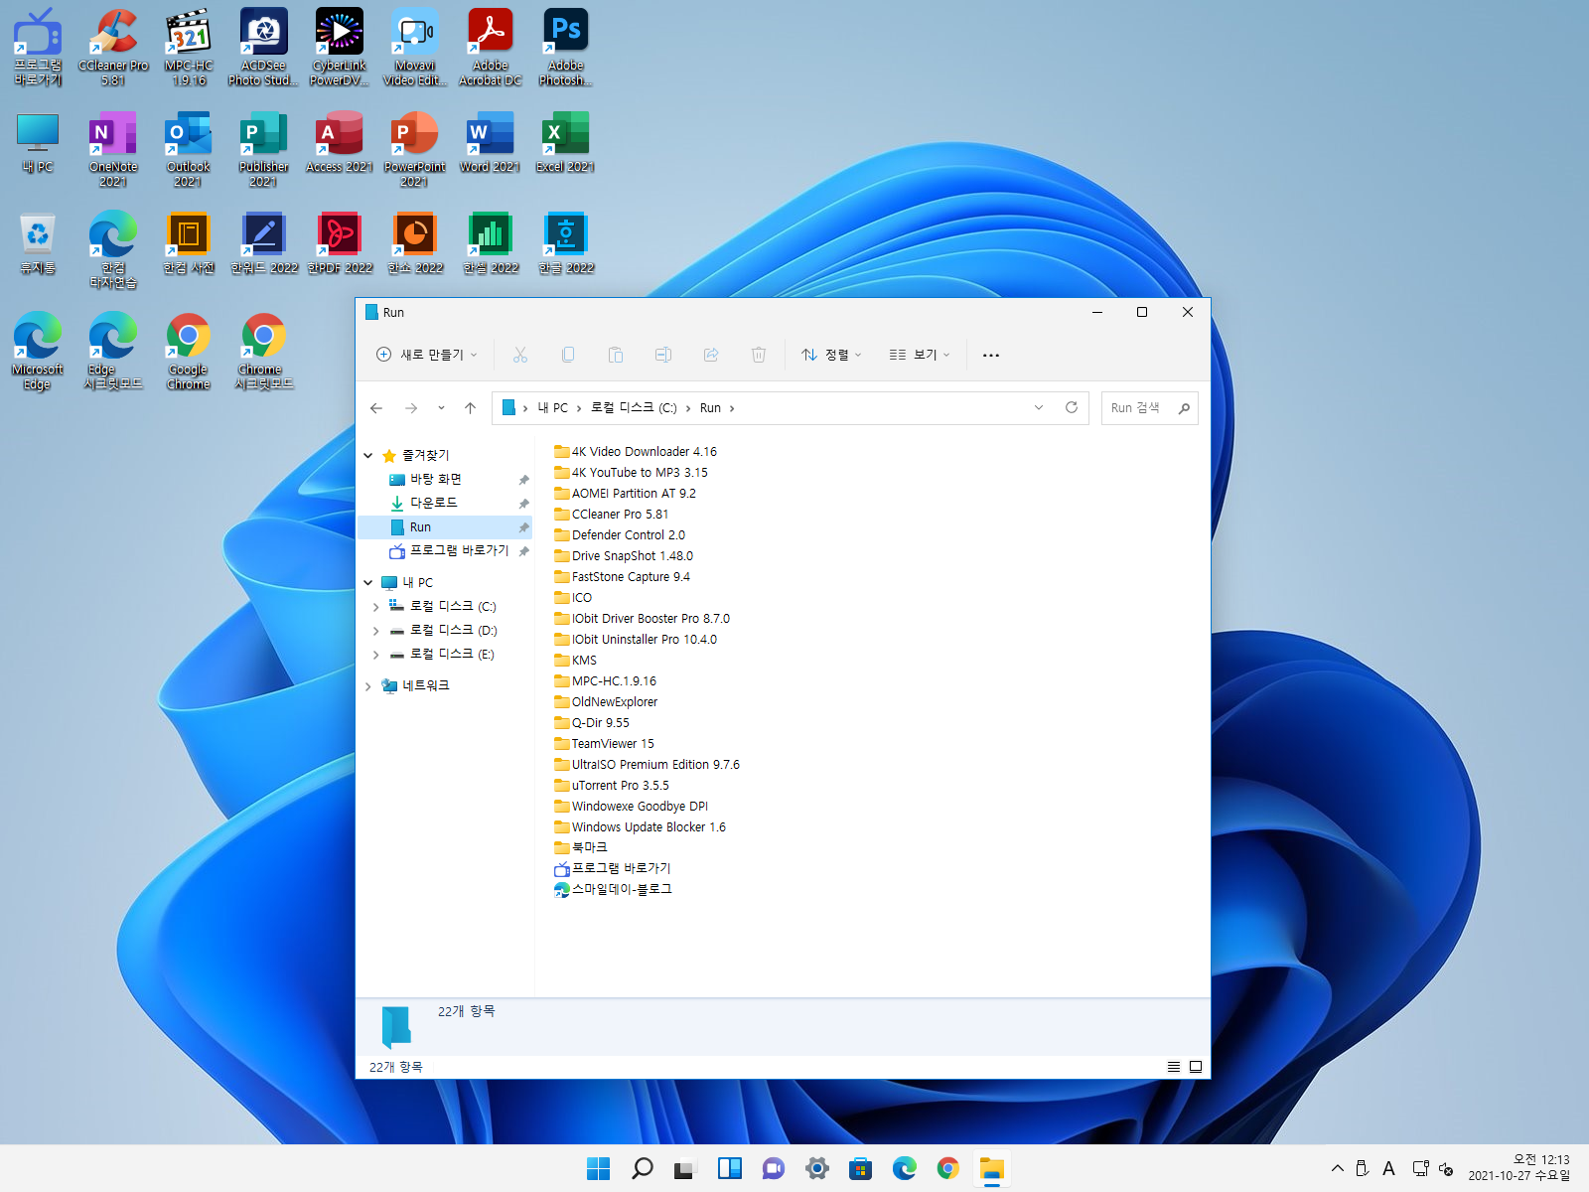Select 프로그램 바로가기 in navigation pane
Viewport: 1589px width, 1192px height.
tap(445, 550)
